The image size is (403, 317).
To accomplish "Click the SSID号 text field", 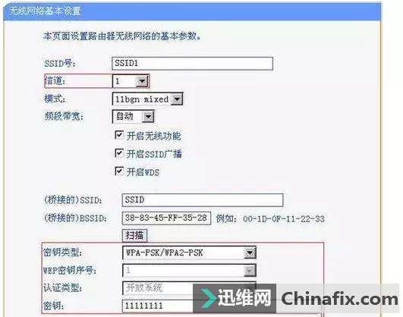I will point(192,64).
